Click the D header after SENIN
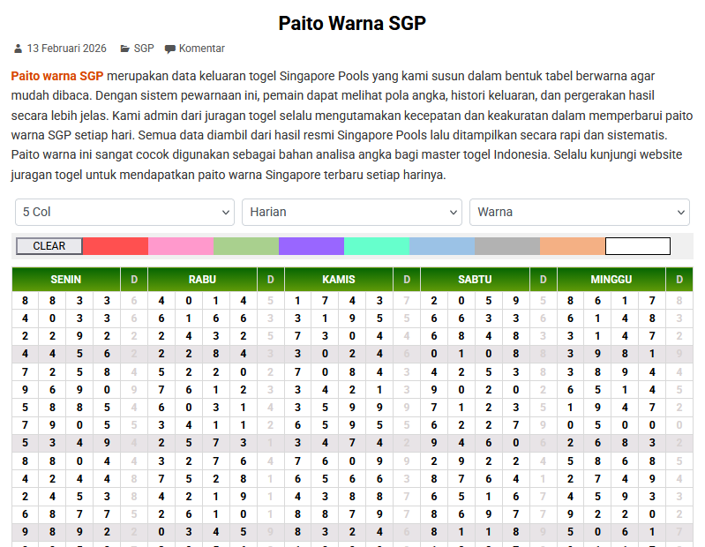 134,280
